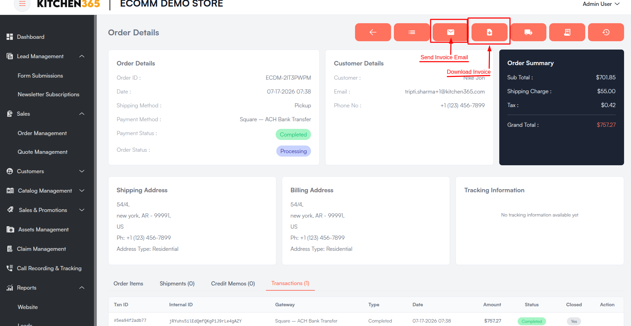Download invoice with file icon button
This screenshot has width=631, height=326.
click(x=489, y=32)
